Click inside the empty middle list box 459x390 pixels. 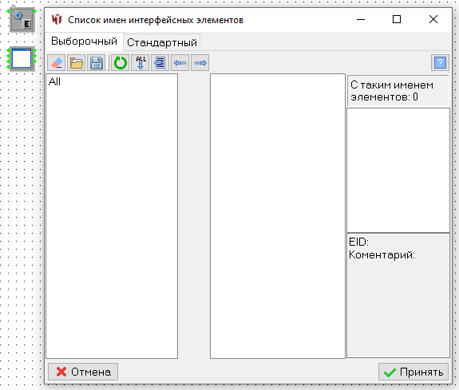coord(278,216)
